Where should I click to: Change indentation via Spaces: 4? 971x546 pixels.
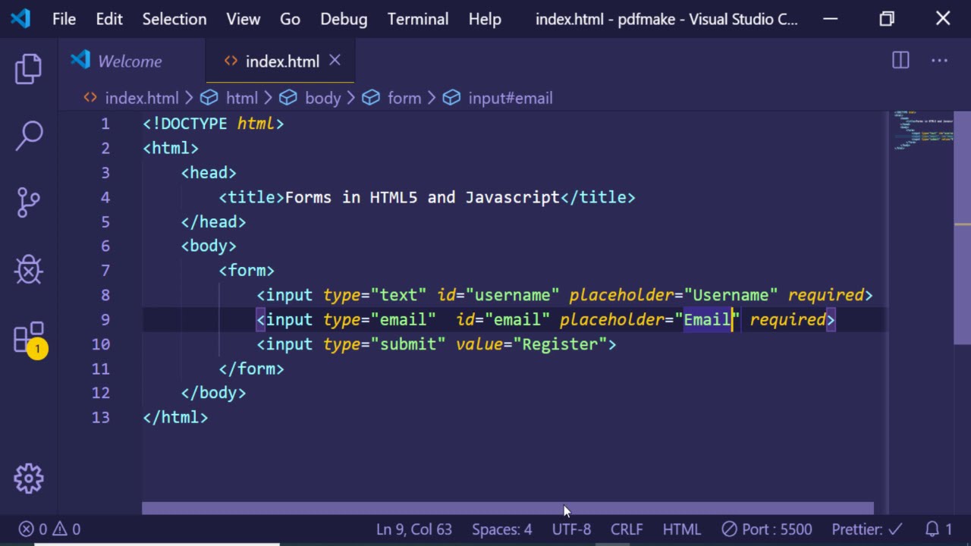coord(502,529)
